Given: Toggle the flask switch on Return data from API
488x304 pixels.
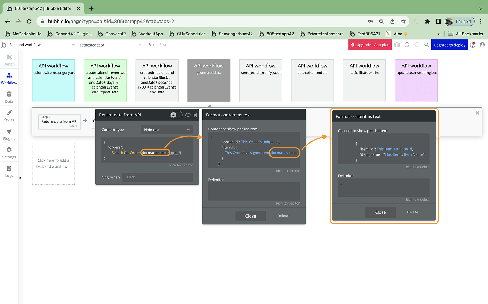Looking at the screenshot, I should tap(176, 115).
